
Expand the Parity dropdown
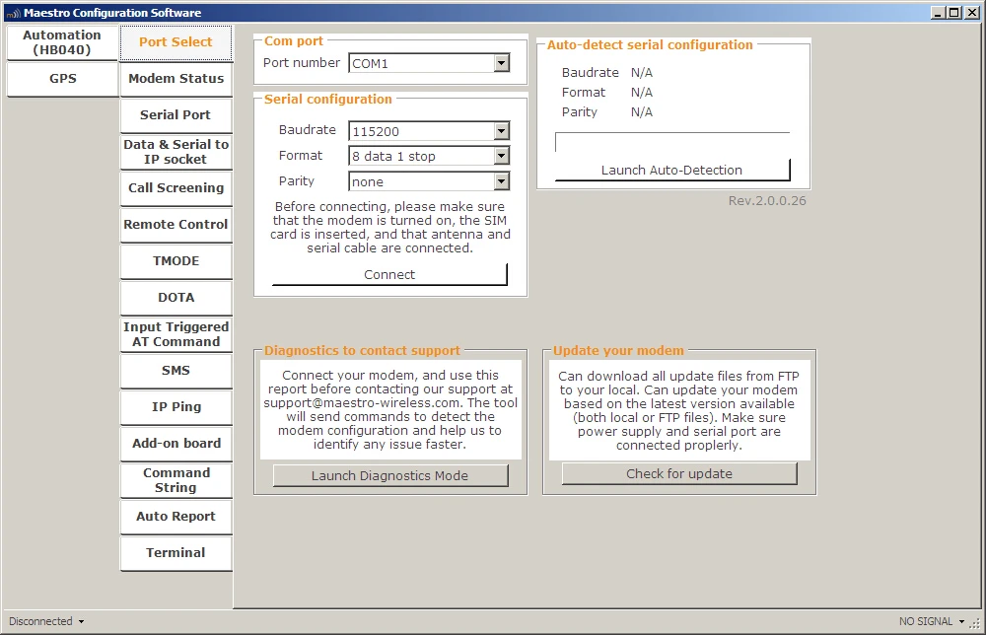click(501, 182)
